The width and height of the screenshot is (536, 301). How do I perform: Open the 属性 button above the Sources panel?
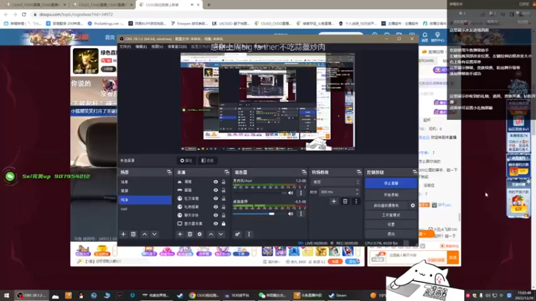pos(186,161)
